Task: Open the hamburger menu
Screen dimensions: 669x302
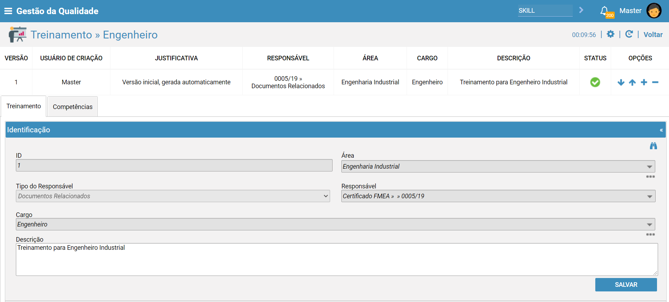Action: (8, 11)
